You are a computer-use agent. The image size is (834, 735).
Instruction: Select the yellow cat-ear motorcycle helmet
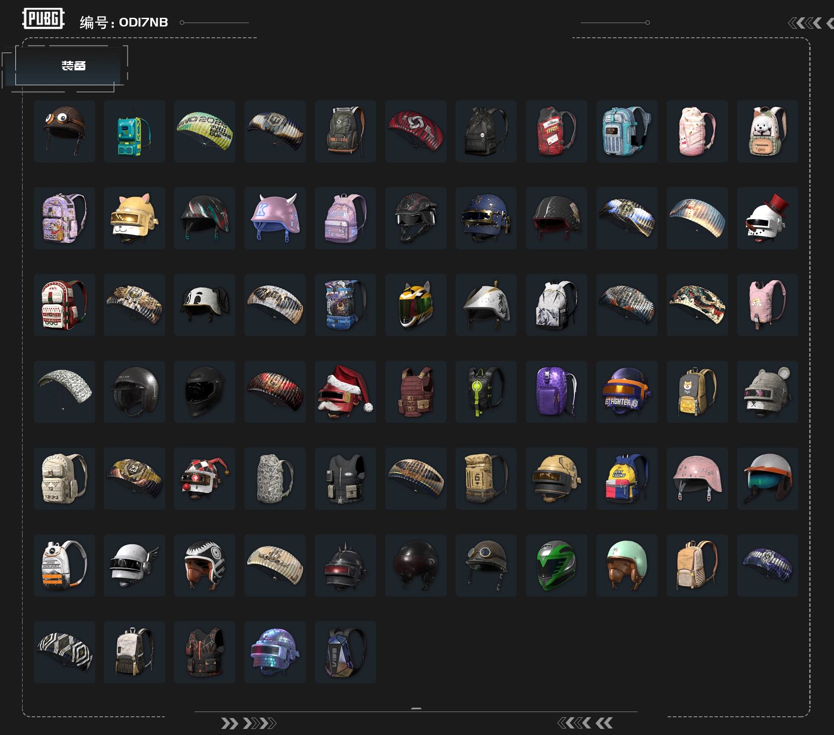coord(416,305)
